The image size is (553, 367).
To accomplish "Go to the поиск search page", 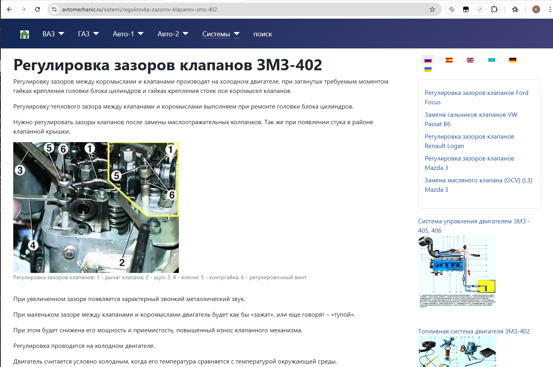I will tap(262, 34).
